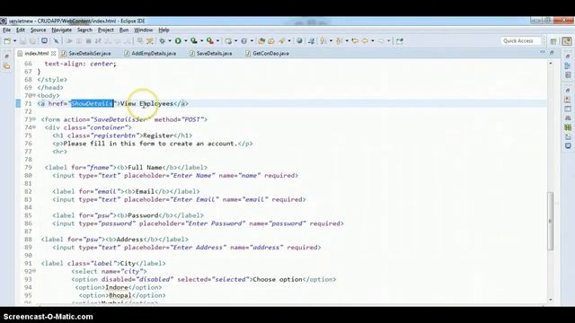The image size is (575, 323).
Task: Click 'text-align: center;' on line 66
Action: coord(80,64)
